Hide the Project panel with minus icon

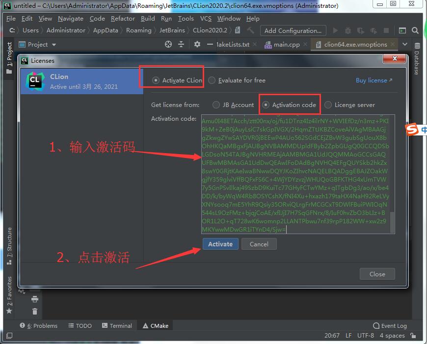(210, 44)
